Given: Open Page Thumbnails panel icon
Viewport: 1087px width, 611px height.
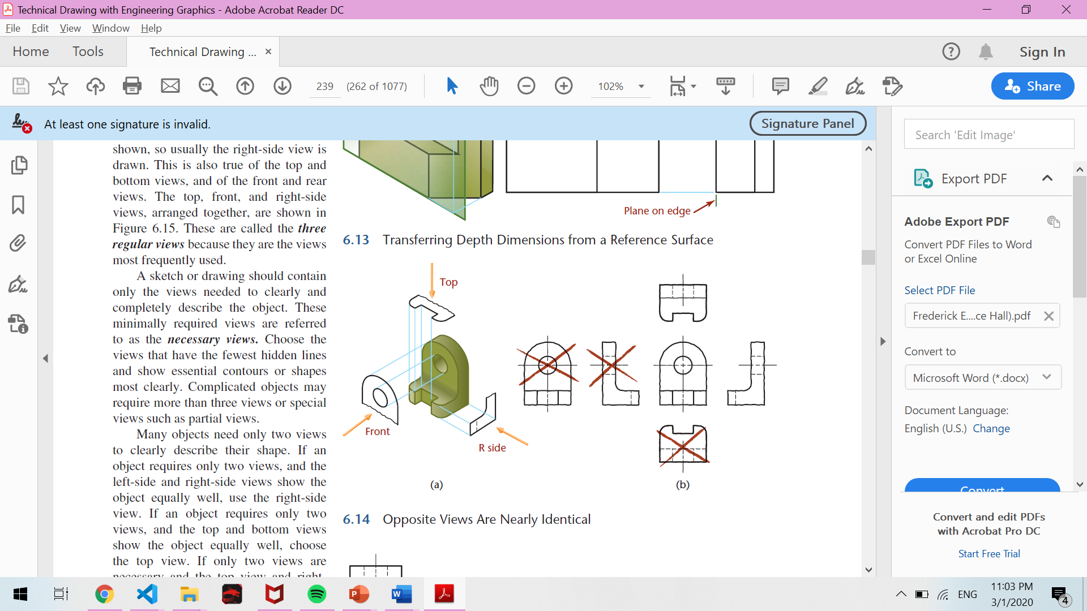Looking at the screenshot, I should tap(18, 165).
